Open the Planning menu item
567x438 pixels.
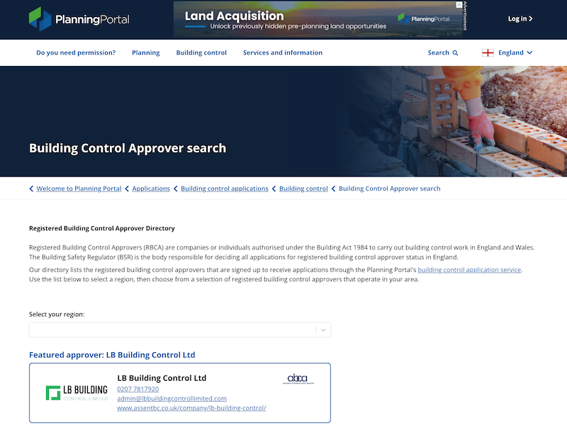[x=146, y=52]
